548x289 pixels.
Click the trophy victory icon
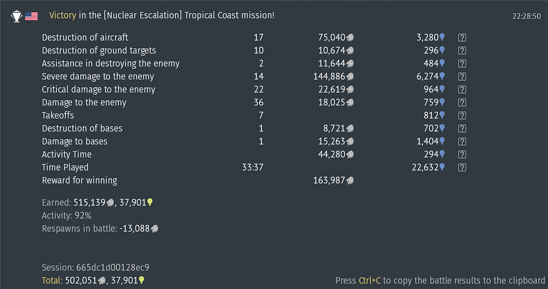coord(17,16)
